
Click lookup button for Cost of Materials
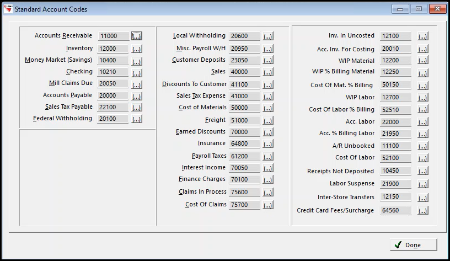click(268, 108)
